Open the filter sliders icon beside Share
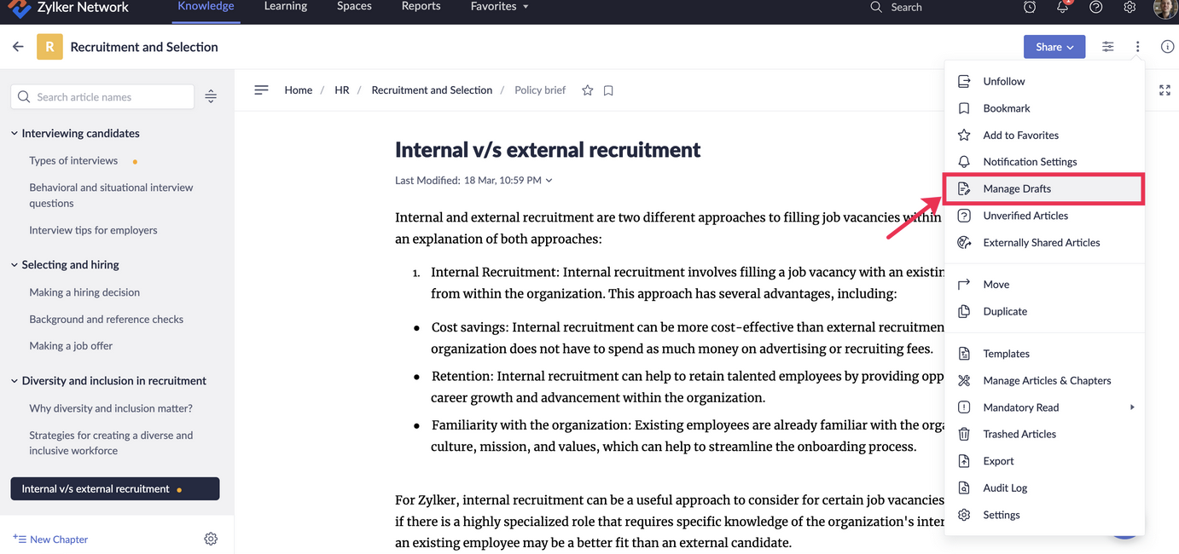The width and height of the screenshot is (1179, 554). [x=1107, y=47]
